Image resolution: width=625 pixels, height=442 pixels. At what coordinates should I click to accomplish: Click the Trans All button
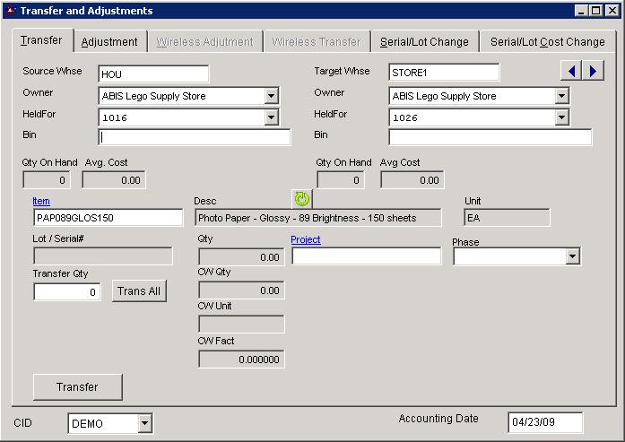pyautogui.click(x=139, y=291)
